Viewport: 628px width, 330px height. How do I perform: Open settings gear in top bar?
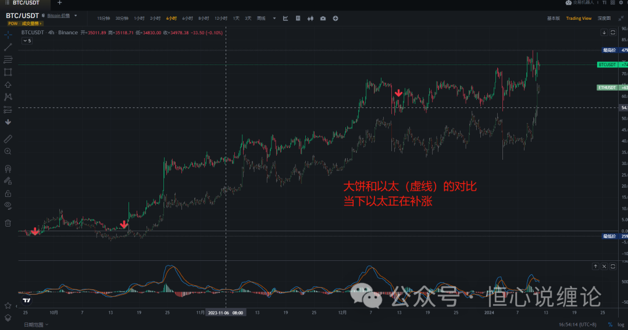click(x=621, y=2)
